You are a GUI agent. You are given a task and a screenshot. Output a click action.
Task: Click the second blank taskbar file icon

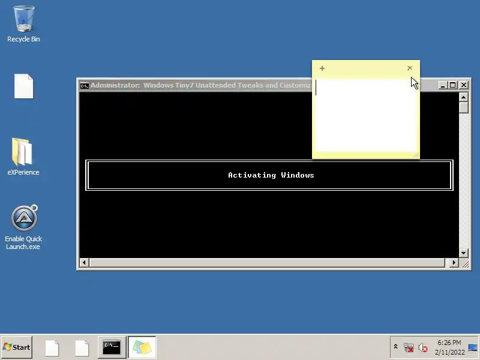pyautogui.click(x=82, y=348)
